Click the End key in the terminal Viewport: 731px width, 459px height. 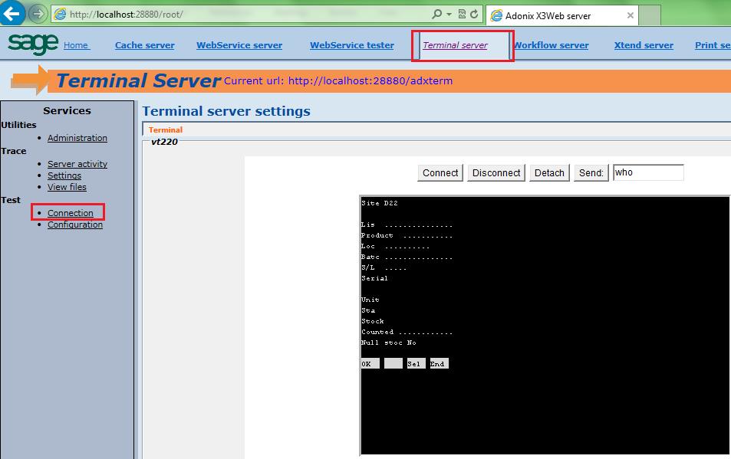click(x=439, y=363)
